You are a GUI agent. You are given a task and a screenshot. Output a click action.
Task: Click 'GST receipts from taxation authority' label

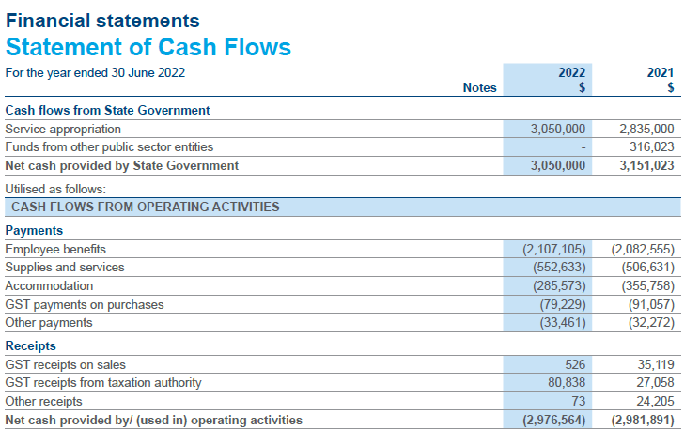[x=103, y=383]
